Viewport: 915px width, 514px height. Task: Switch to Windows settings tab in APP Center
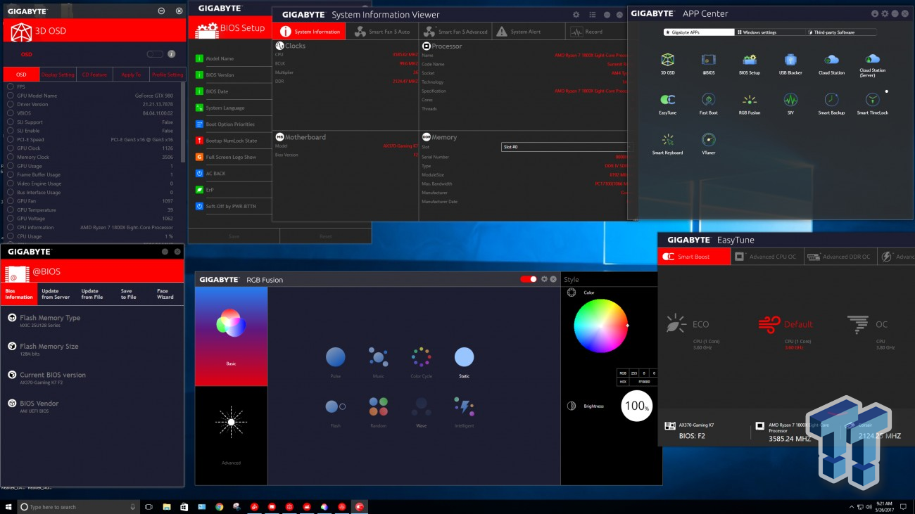(x=771, y=32)
